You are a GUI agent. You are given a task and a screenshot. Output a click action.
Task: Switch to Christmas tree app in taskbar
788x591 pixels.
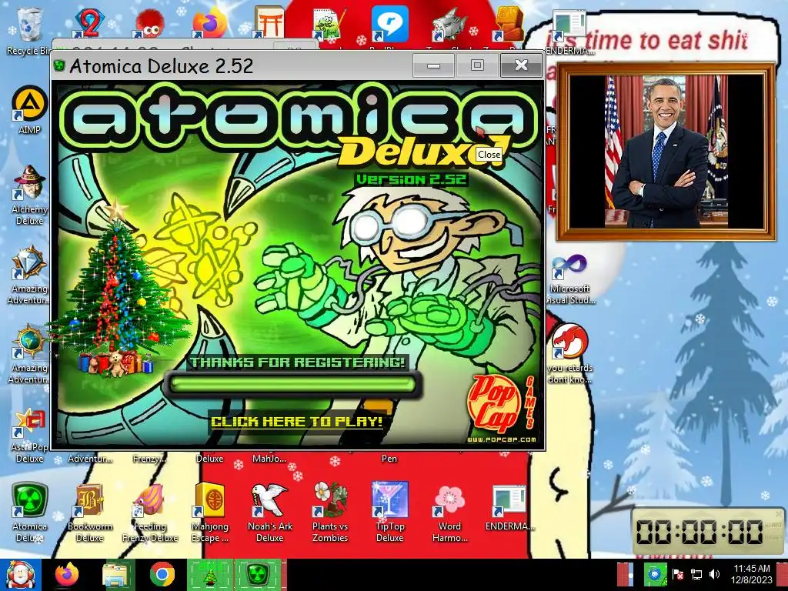click(x=211, y=575)
